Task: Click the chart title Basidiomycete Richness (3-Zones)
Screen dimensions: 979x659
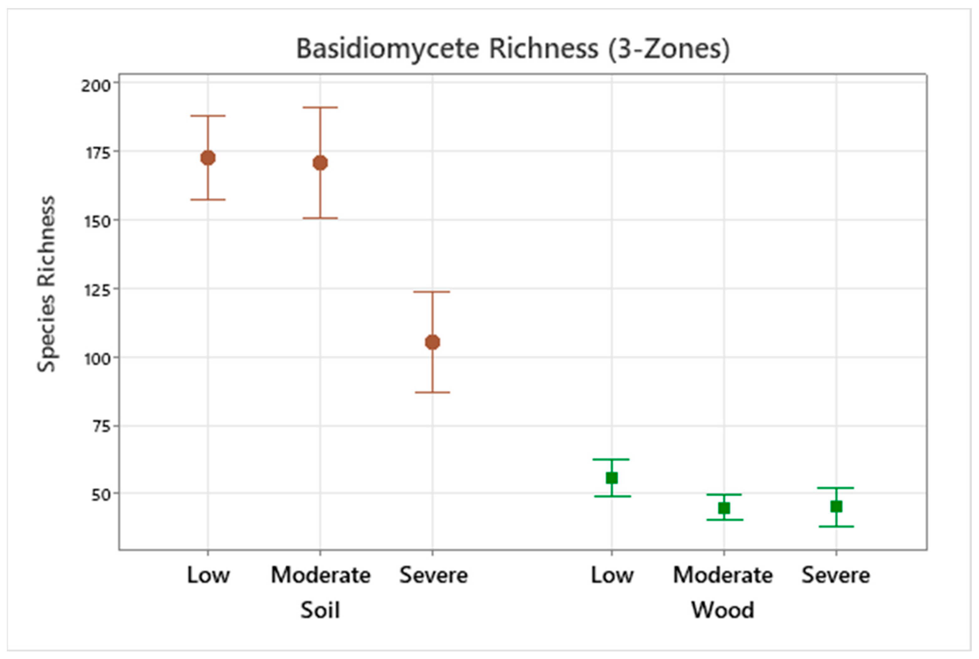Action: (x=513, y=48)
